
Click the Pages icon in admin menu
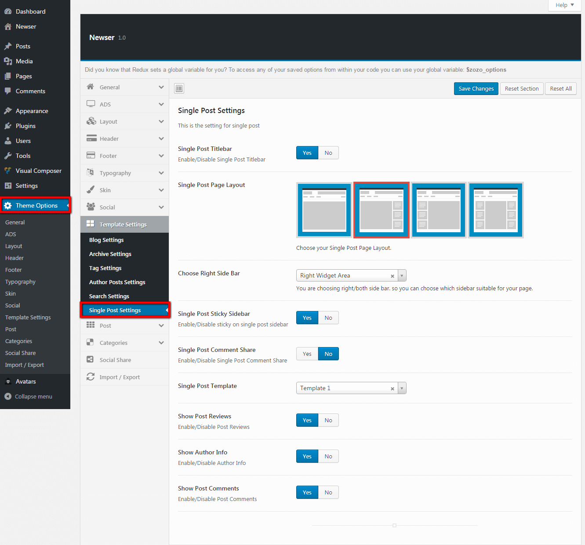tap(8, 76)
